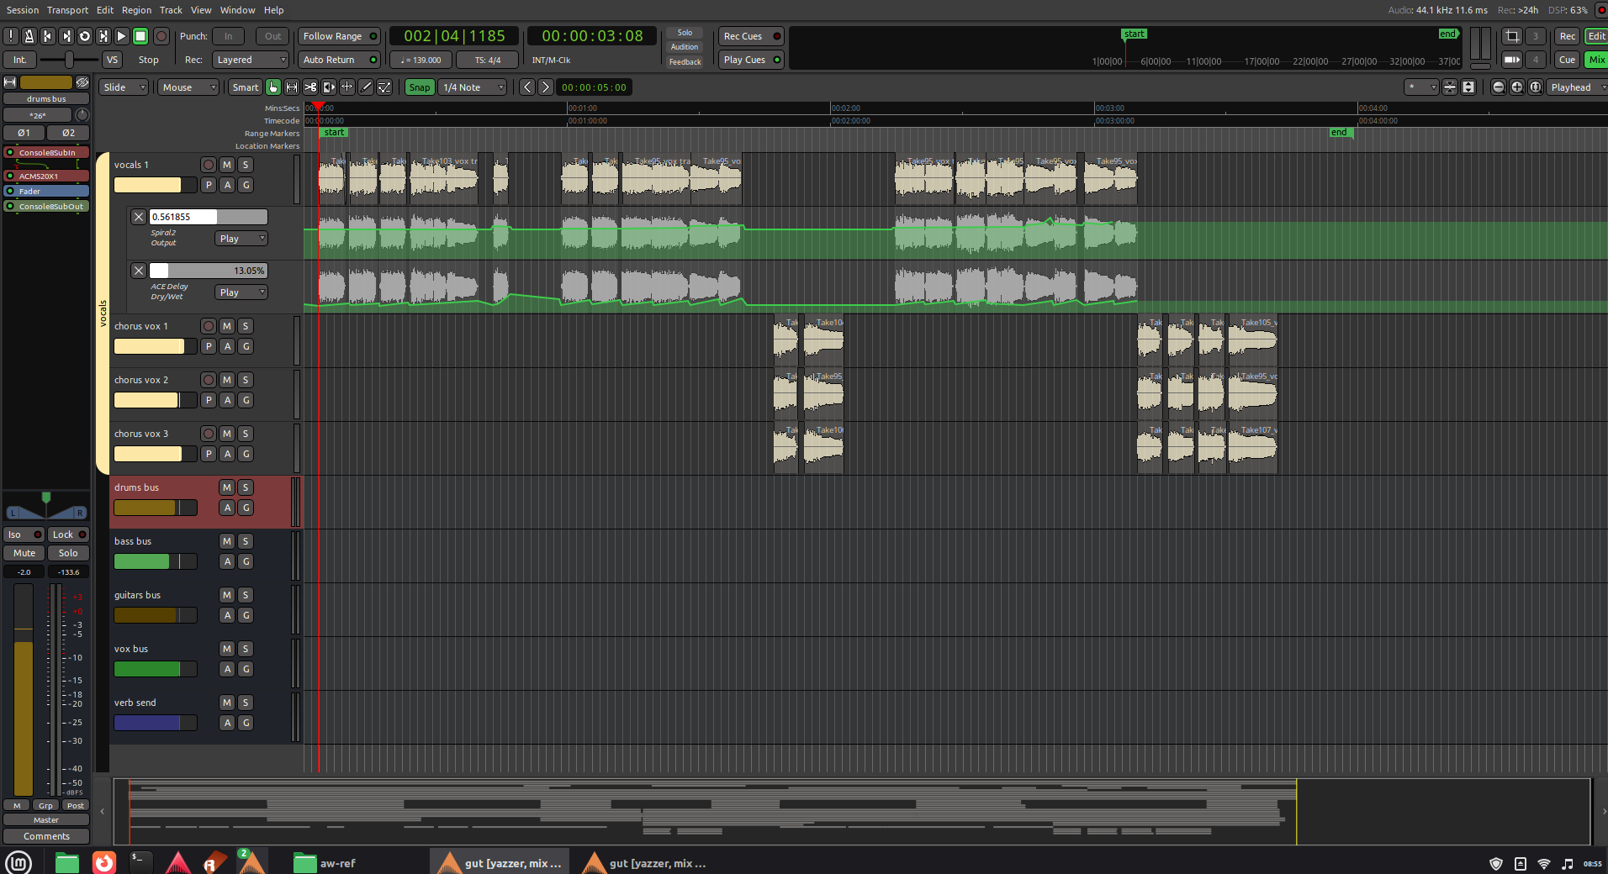1608x874 pixels.
Task: Select the Draw (pencil) tool
Action: [x=366, y=87]
